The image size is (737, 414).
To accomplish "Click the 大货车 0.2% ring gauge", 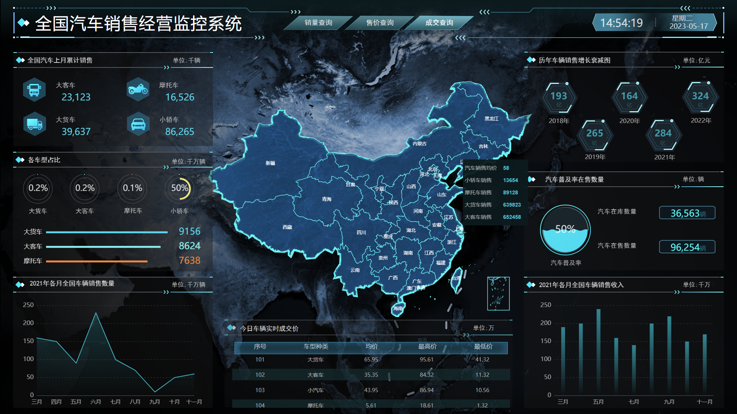I will [x=38, y=188].
